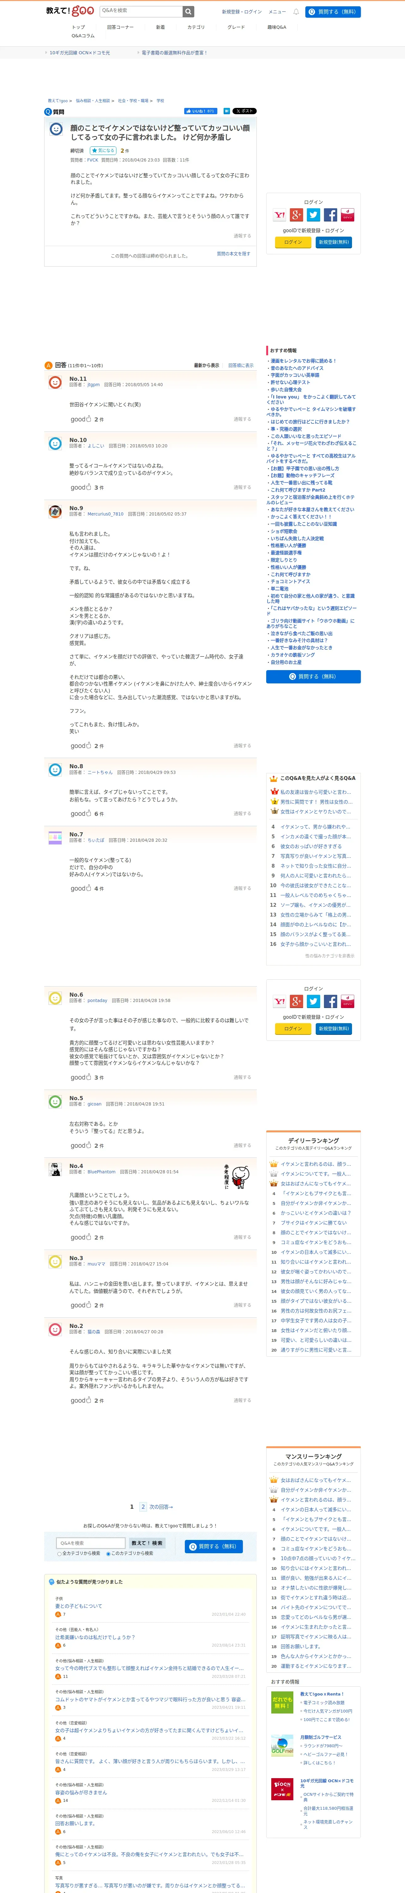This screenshot has width=405, height=1893.
Task: Click header Q&Aを検索 input field
Action: point(140,11)
